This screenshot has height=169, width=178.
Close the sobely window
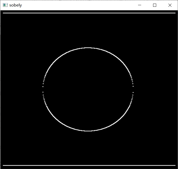coord(170,5)
